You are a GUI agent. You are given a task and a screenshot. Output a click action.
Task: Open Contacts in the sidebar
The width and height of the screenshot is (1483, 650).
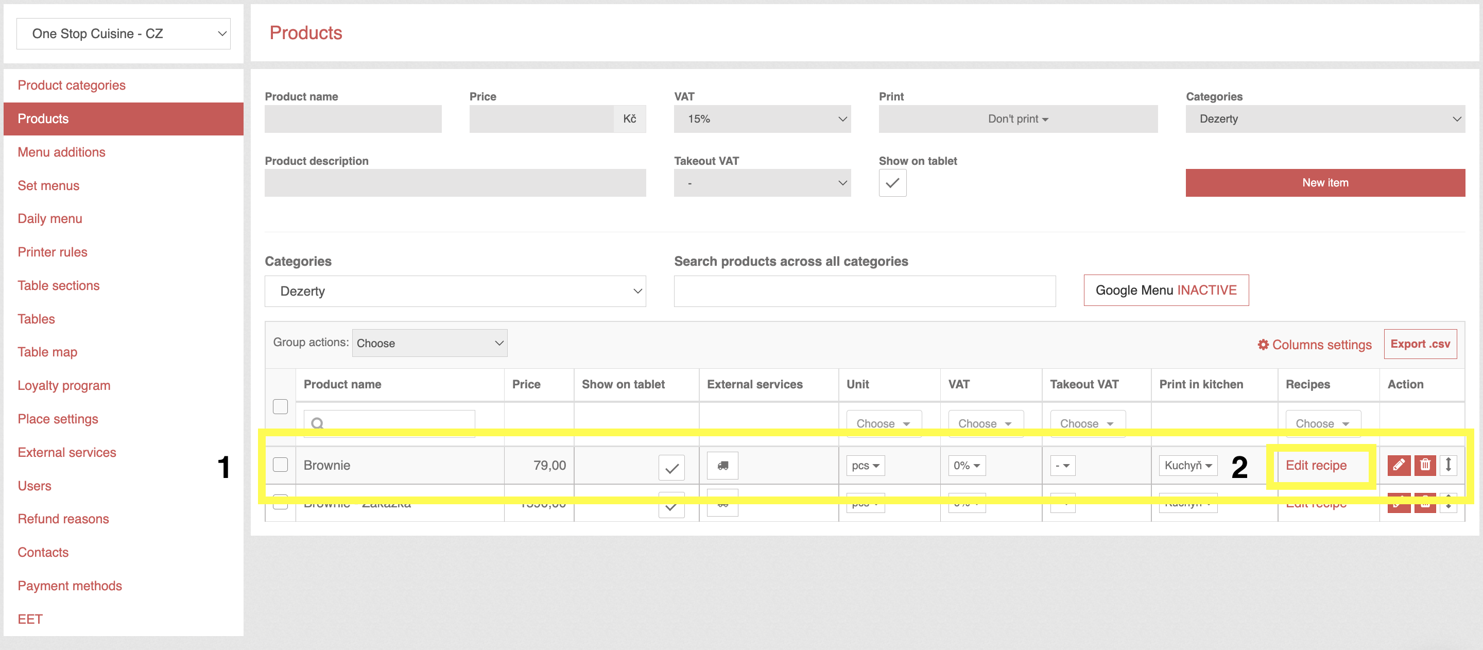tap(43, 552)
